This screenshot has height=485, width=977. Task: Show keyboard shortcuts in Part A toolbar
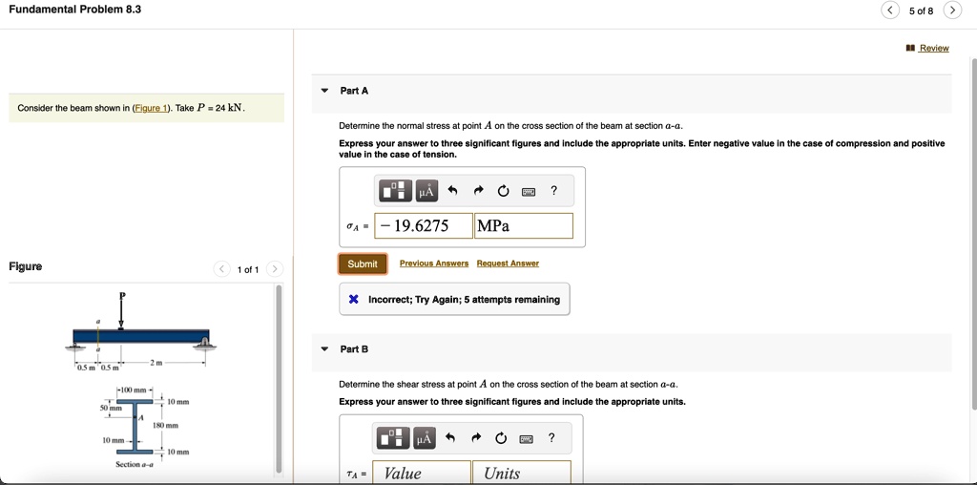click(528, 192)
